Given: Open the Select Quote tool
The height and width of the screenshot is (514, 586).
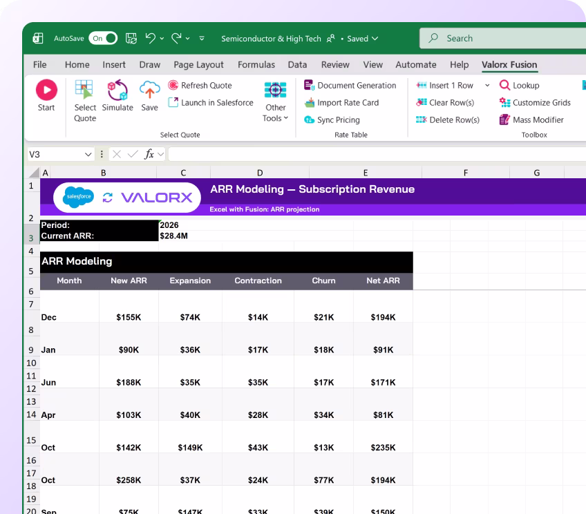Looking at the screenshot, I should tap(85, 101).
